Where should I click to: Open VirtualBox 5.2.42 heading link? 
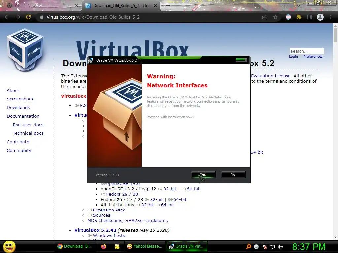coord(95,230)
